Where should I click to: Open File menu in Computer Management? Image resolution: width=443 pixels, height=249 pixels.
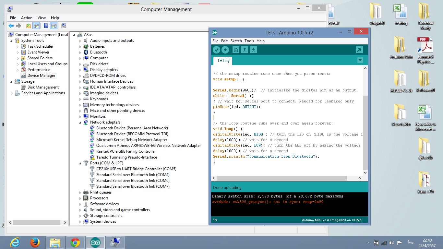[x=13, y=18]
